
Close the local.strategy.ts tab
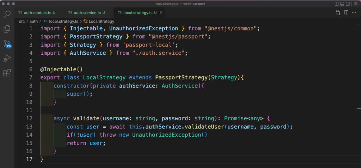coord(161,13)
